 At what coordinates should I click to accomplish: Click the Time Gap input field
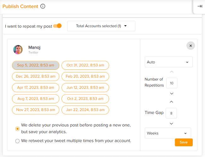[x=171, y=113]
